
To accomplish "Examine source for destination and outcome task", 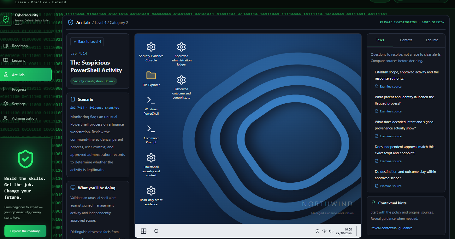I will click(388, 186).
